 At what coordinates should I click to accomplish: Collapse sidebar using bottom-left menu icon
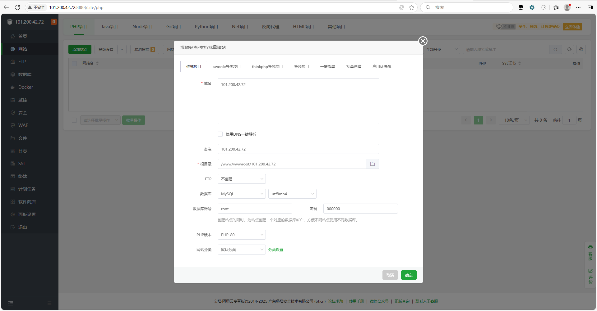[11, 303]
